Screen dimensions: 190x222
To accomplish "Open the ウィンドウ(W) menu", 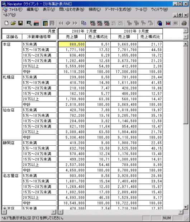I will (160, 9).
